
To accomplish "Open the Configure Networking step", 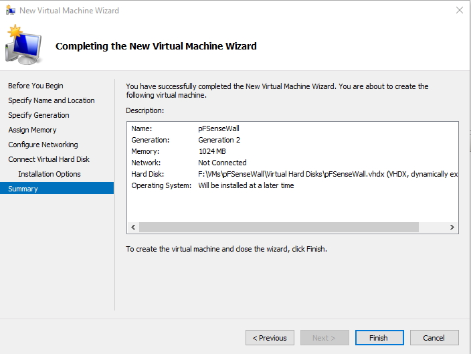I will [x=43, y=145].
